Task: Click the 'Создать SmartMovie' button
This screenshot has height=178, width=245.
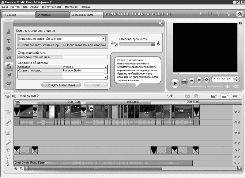Action: (61, 85)
